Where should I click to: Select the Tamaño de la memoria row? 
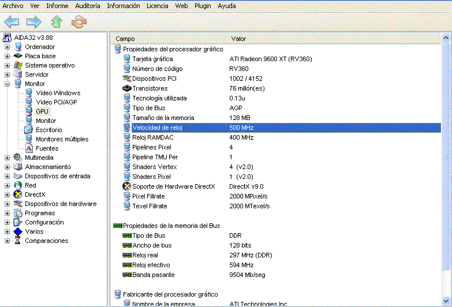click(x=282, y=118)
